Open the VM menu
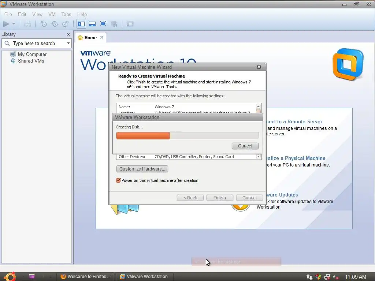The height and width of the screenshot is (281, 375). 52,14
